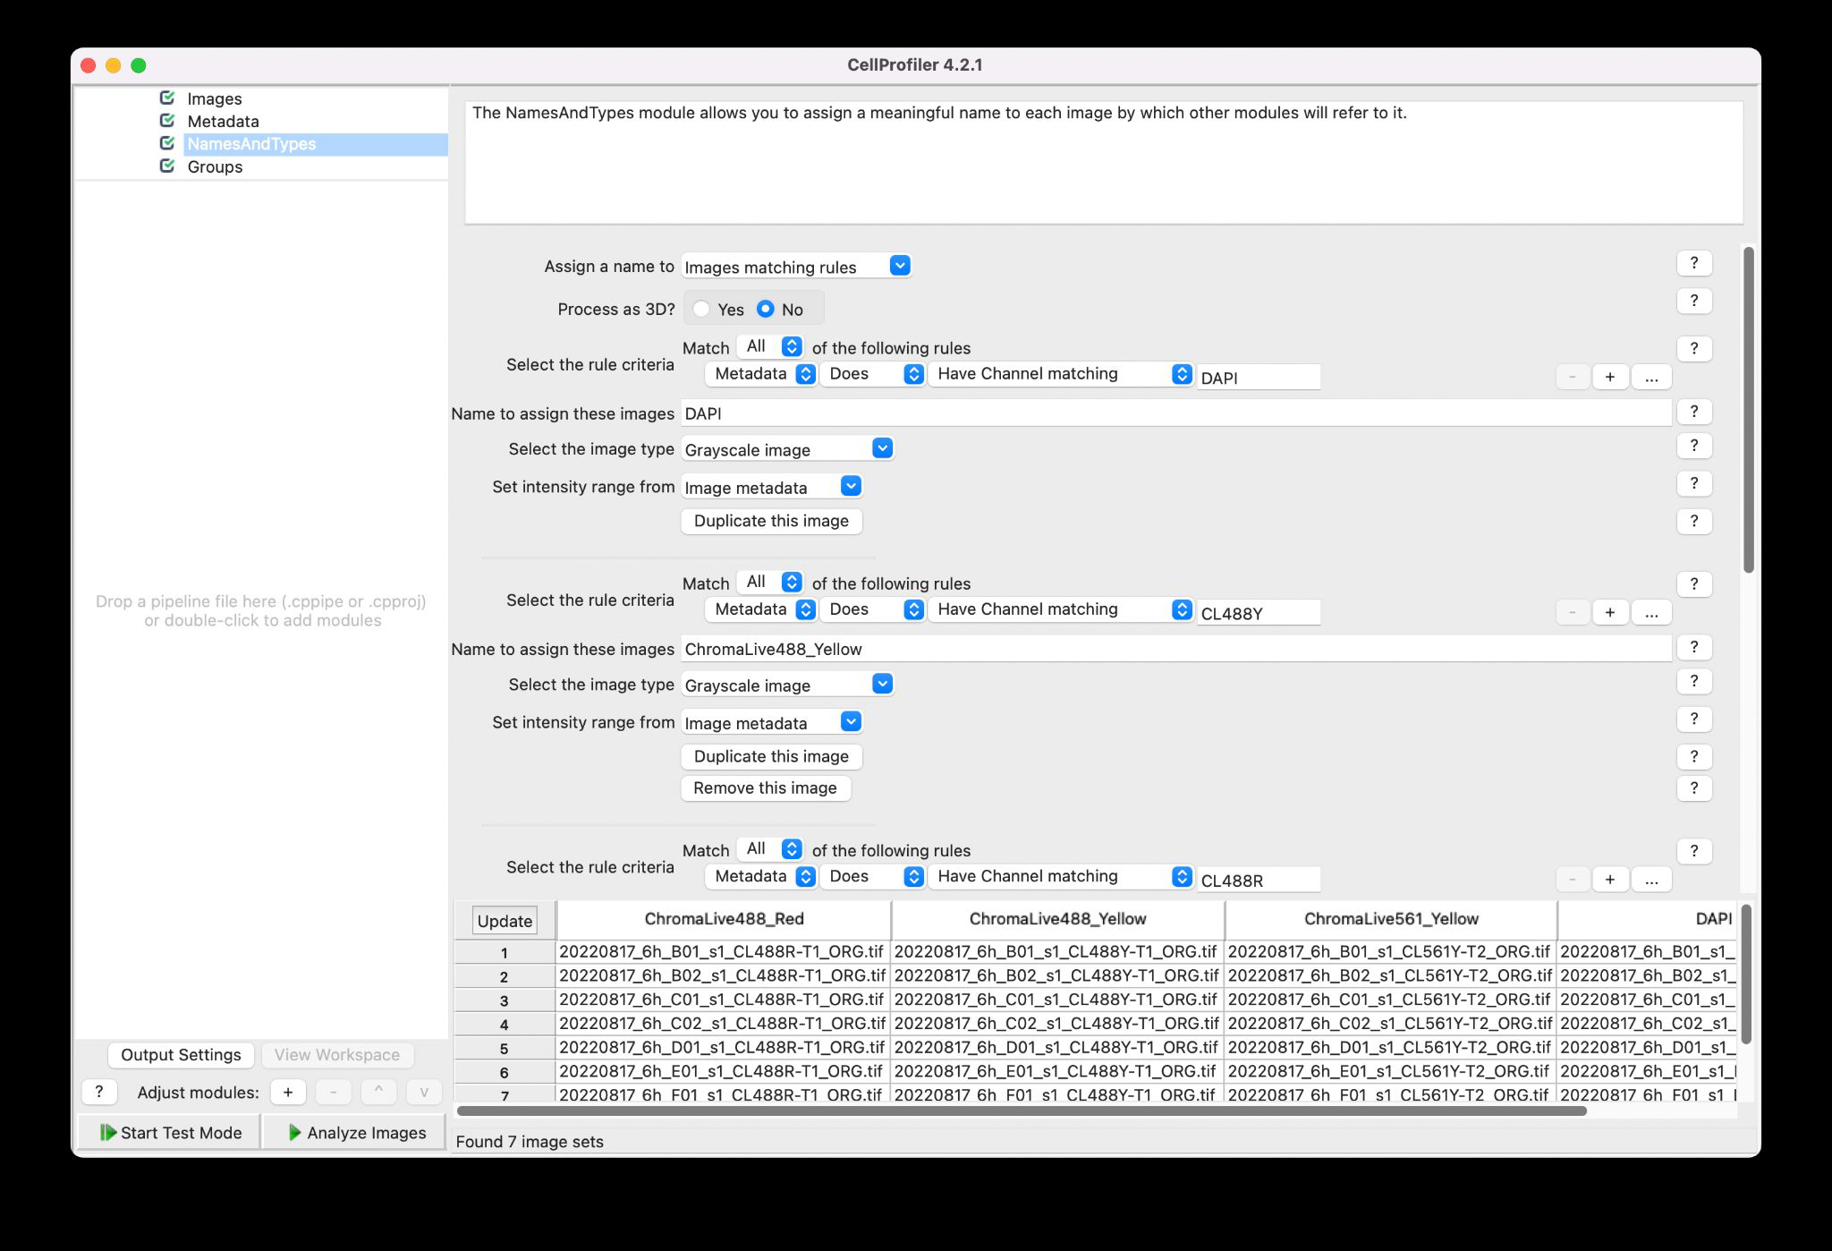1832x1251 pixels.
Task: Add a rule with plus in CL488Y criteria
Action: point(1610,612)
